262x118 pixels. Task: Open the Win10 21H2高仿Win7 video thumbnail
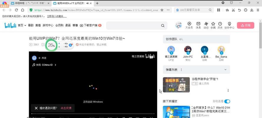click(x=176, y=112)
